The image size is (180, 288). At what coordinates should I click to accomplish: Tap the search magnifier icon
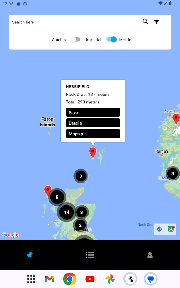[145, 22]
